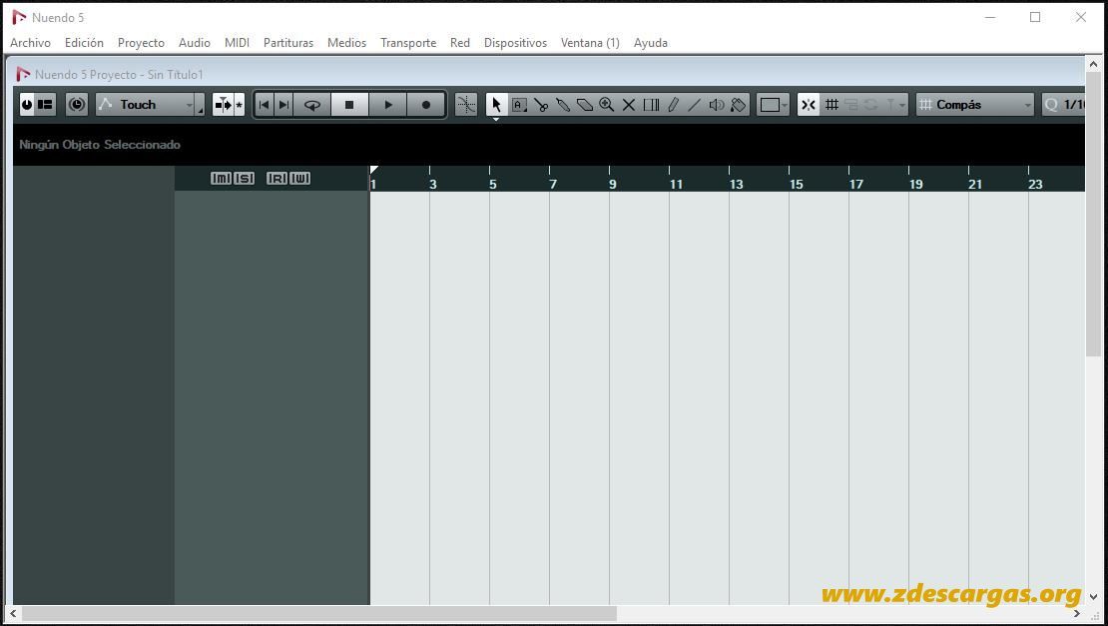Go to previous marker transport button
This screenshot has width=1108, height=626.
[265, 105]
